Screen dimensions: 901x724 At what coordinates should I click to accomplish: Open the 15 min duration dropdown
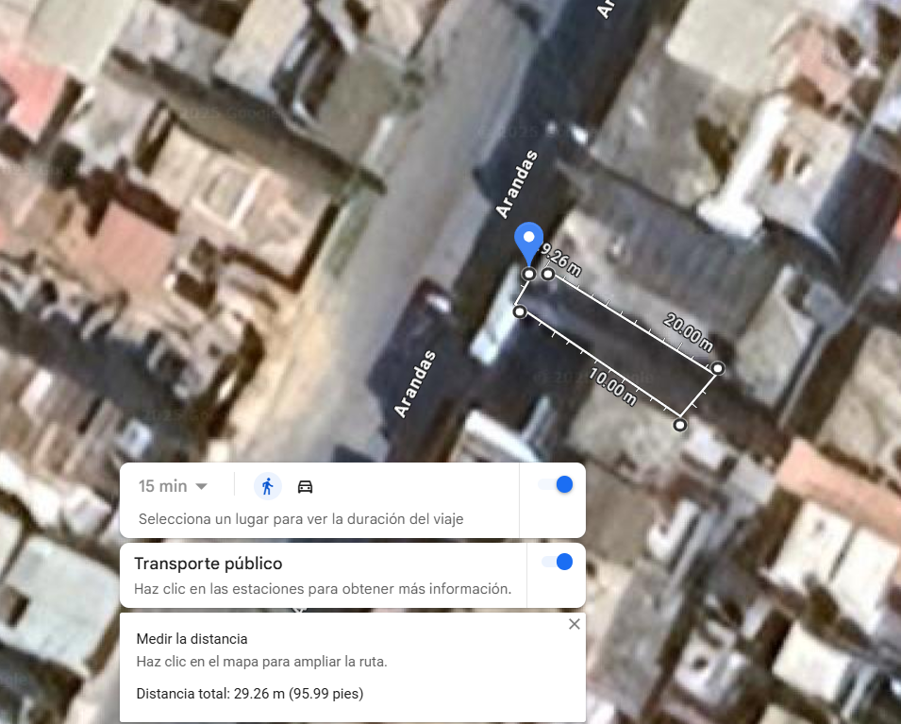[x=173, y=486]
